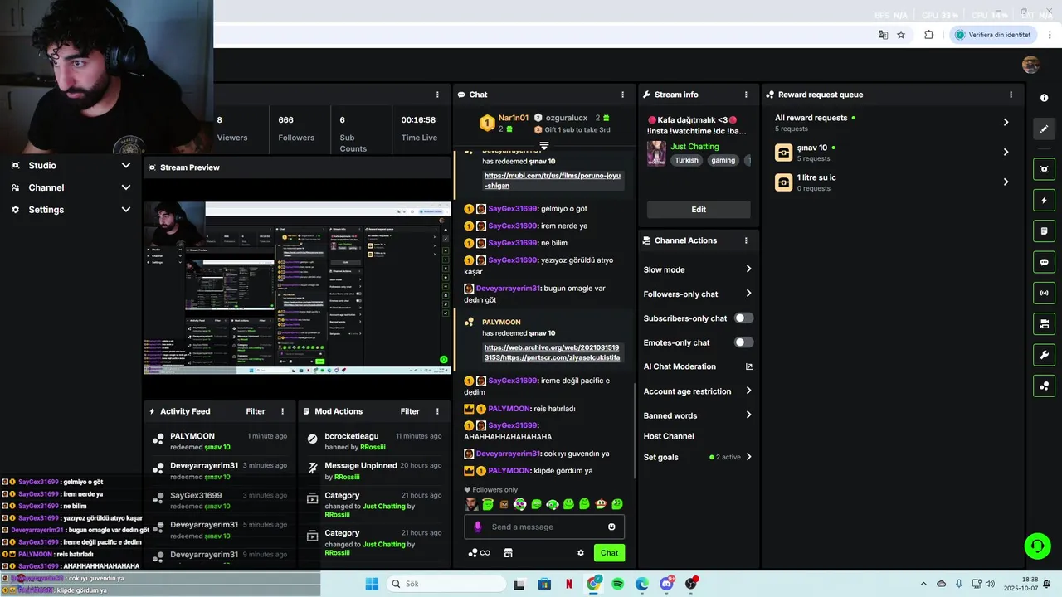Click the lightning bolt icon in right sidebar

tap(1044, 200)
